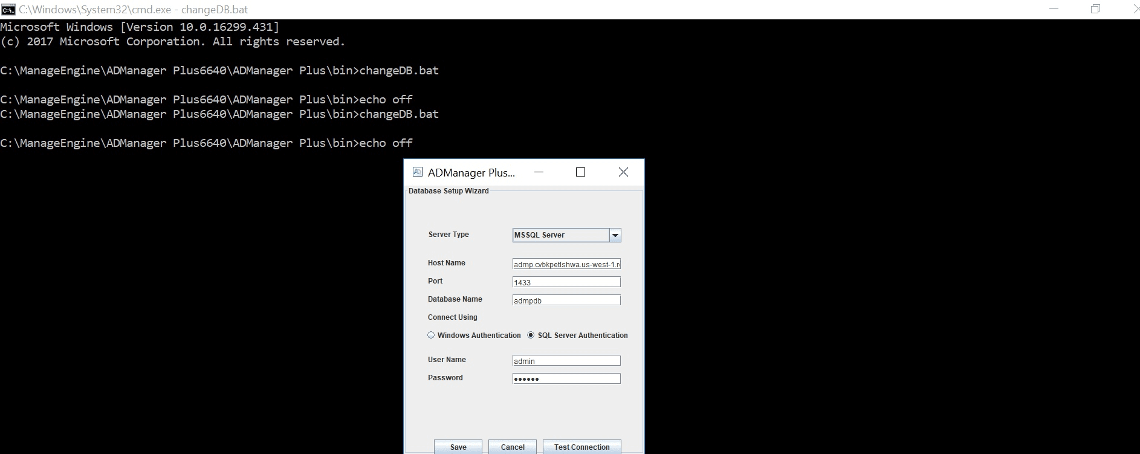Open the MSSQL Server combo box
This screenshot has width=1140, height=454.
(x=560, y=235)
